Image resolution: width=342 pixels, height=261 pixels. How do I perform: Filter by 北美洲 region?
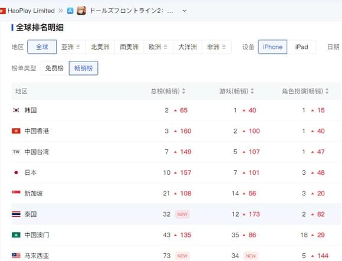click(100, 47)
